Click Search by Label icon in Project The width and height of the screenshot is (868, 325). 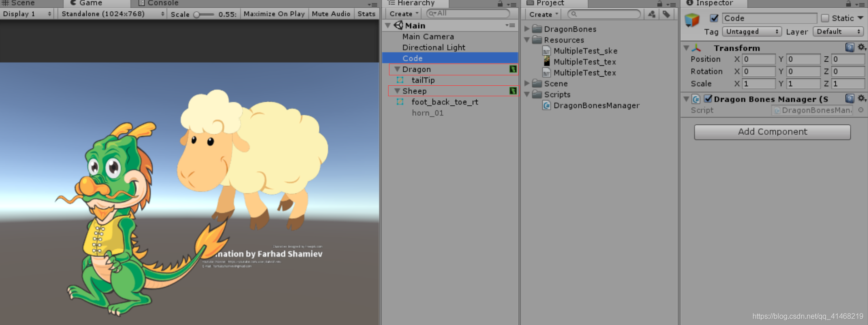(666, 14)
